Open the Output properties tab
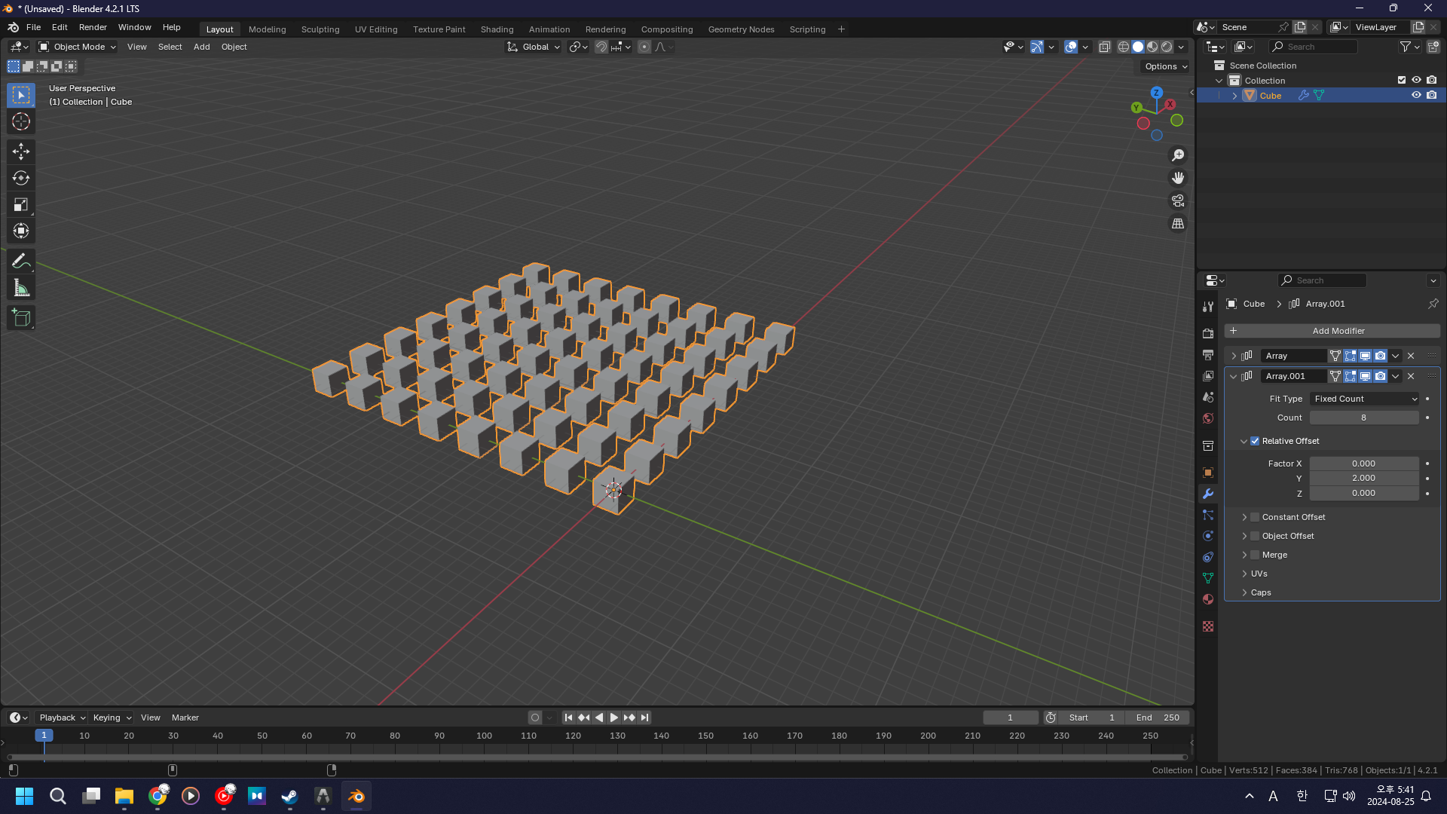The image size is (1447, 814). pyautogui.click(x=1208, y=354)
